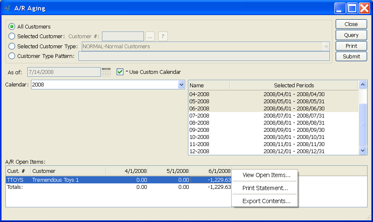Click the Submit button
The image size is (373, 222).
click(x=351, y=56)
